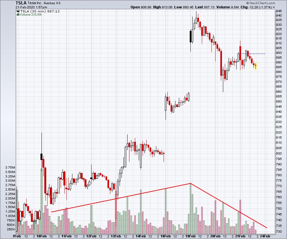Click the 13Feb date axis label
Viewport: 287px width, 239px height.
pos(116,236)
